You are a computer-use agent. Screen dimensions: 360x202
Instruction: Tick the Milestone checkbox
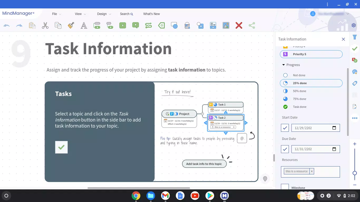285,187
